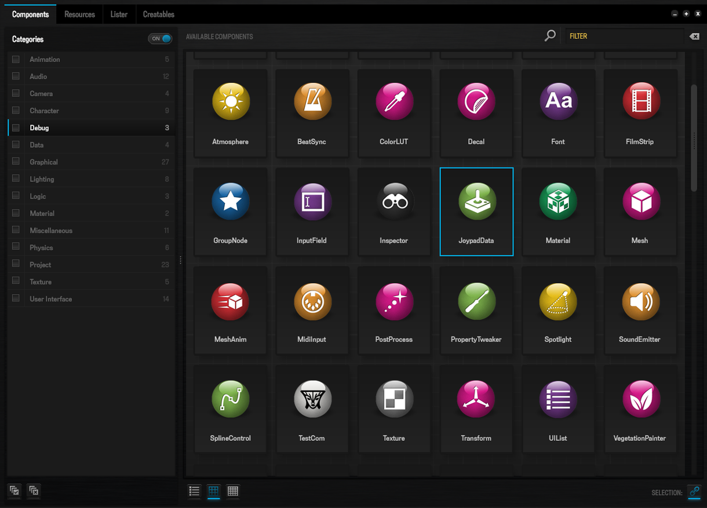Switch to small grid view layout
Screen dimensions: 707x508
(x=233, y=491)
